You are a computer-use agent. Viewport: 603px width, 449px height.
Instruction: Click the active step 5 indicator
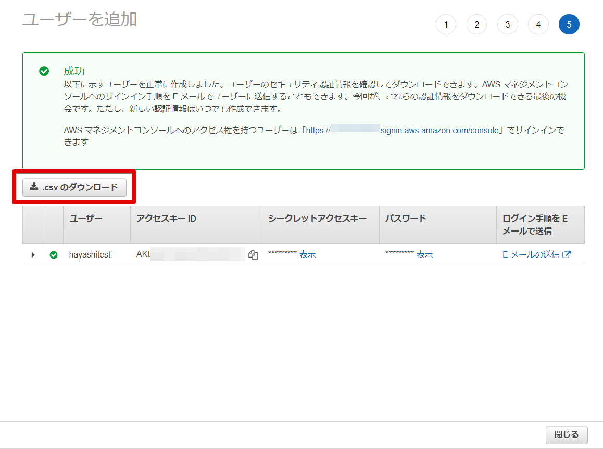[569, 24]
